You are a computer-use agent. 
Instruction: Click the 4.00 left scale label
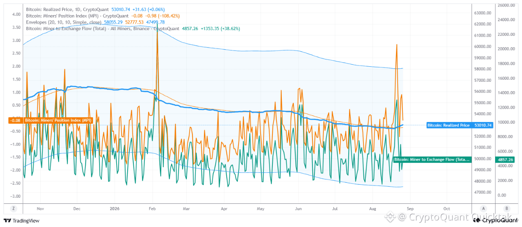point(16,14)
